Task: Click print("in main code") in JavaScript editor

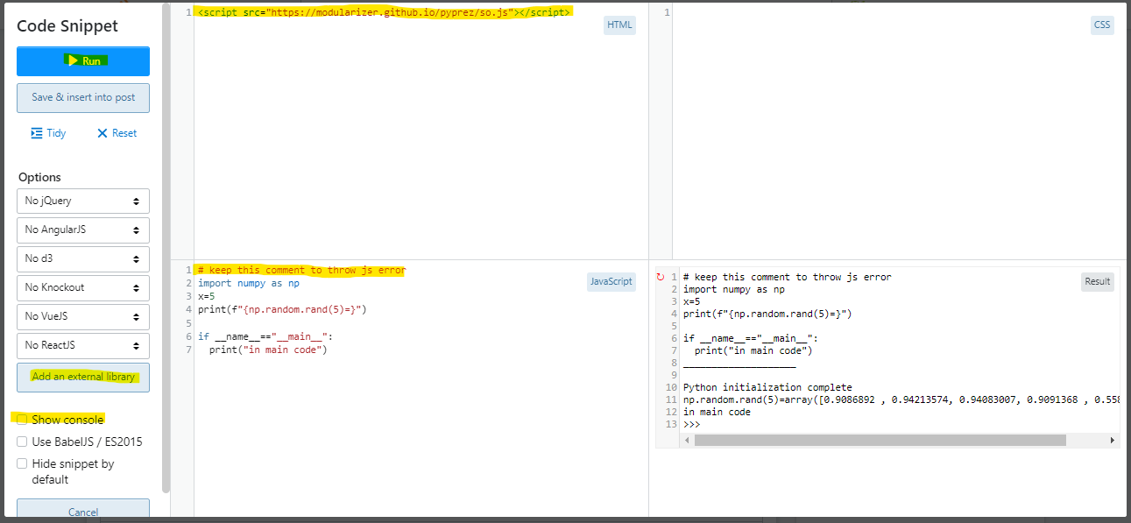Action: click(x=268, y=350)
